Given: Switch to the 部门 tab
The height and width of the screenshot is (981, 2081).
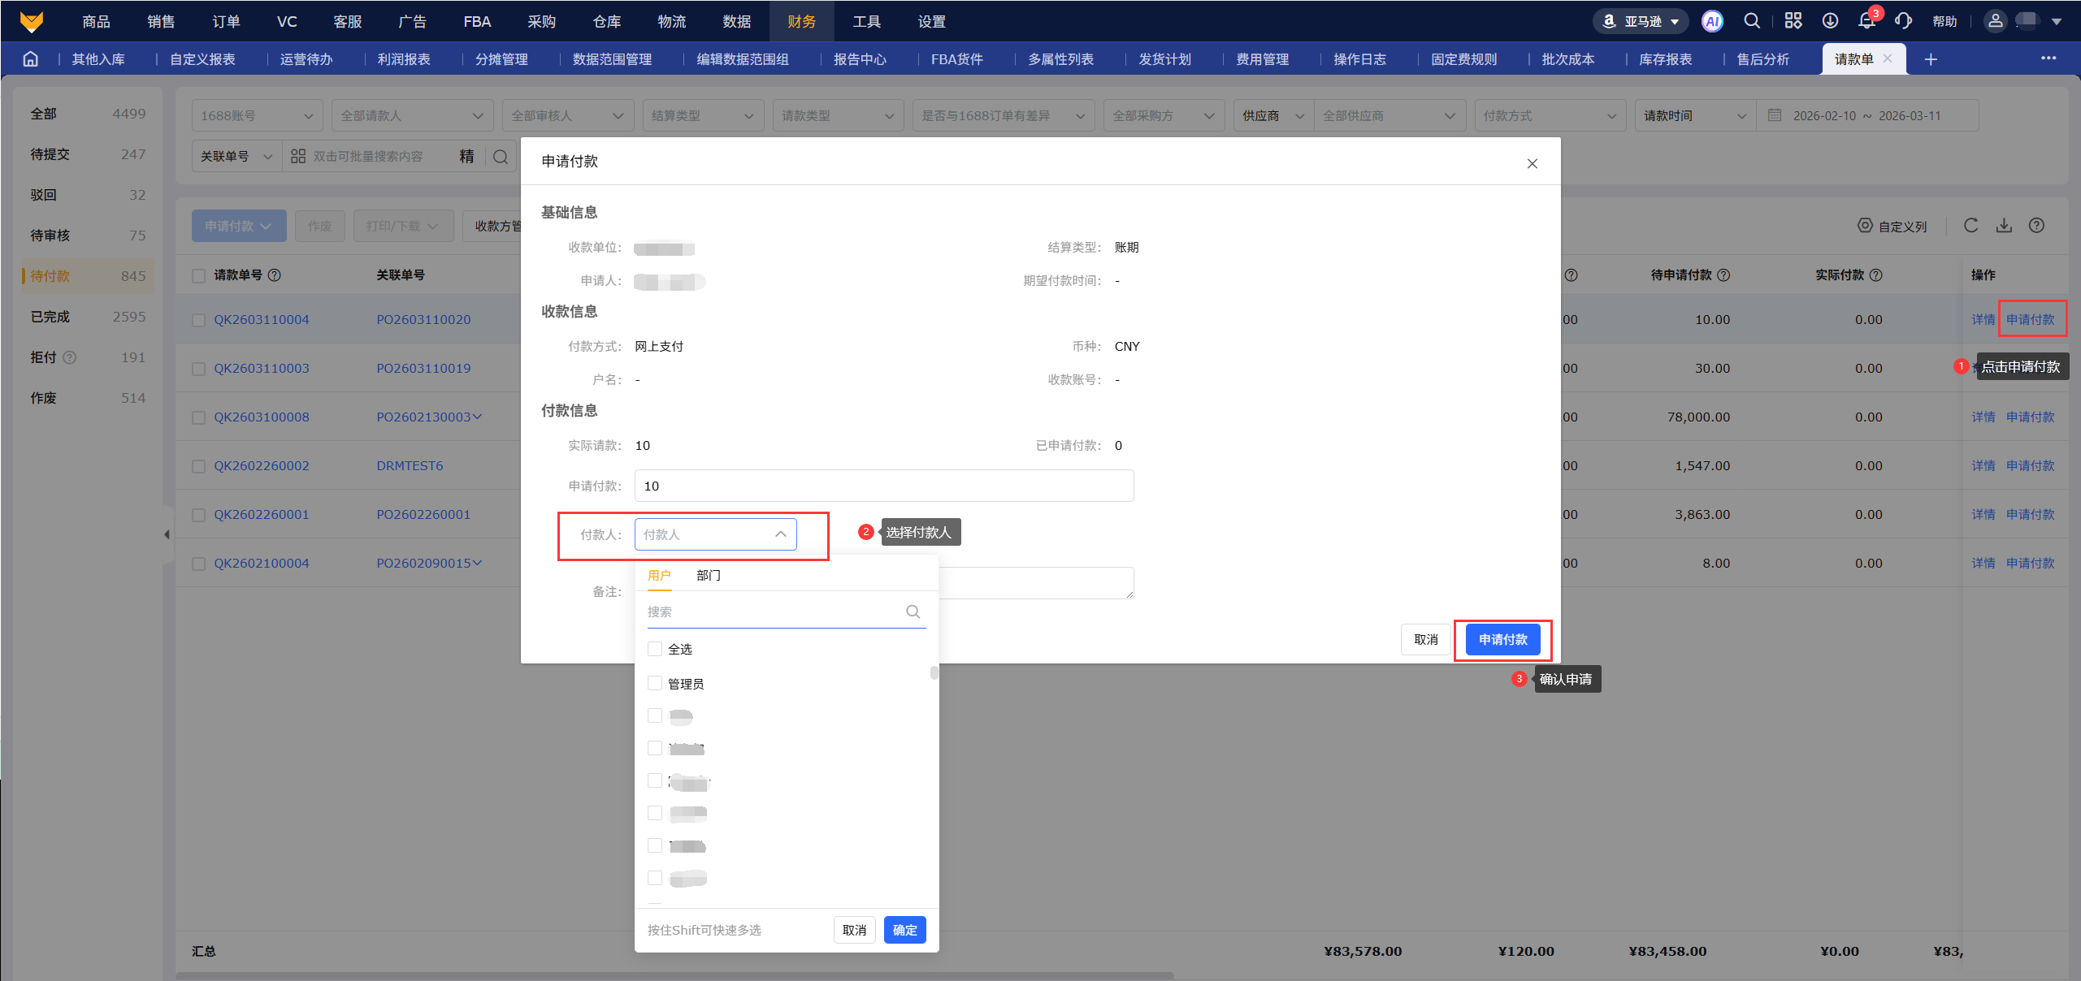Looking at the screenshot, I should pos(708,575).
